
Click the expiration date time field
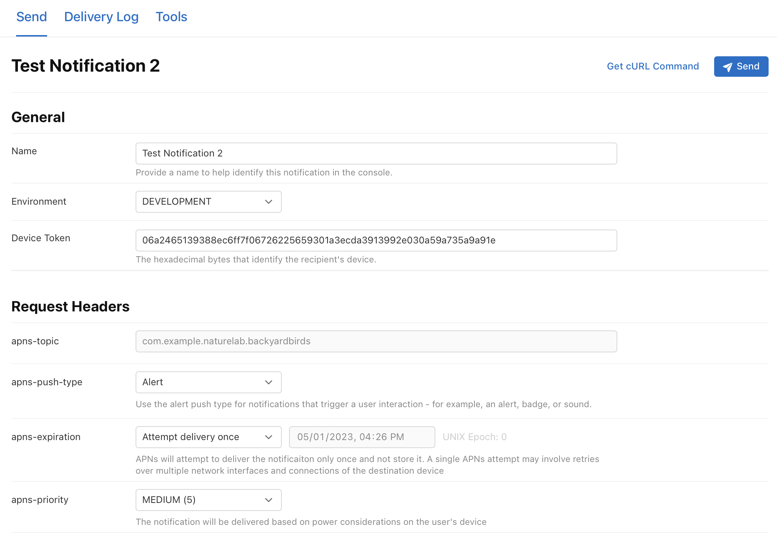362,437
